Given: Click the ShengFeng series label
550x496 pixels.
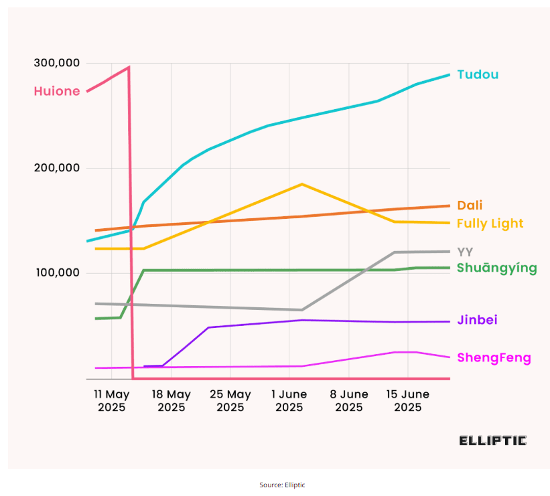Looking at the screenshot, I should coord(494,358).
